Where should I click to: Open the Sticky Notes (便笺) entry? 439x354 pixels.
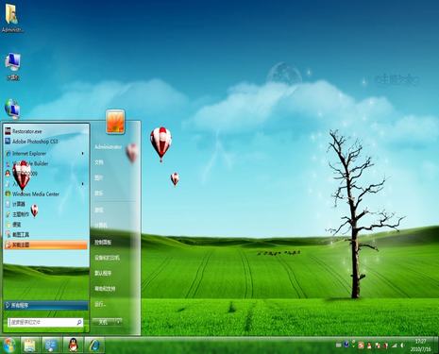(x=46, y=225)
